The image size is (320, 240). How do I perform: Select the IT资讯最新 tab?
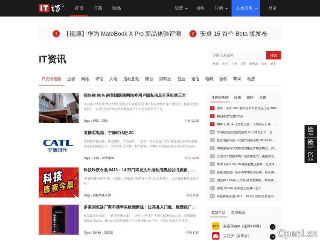click(x=52, y=79)
